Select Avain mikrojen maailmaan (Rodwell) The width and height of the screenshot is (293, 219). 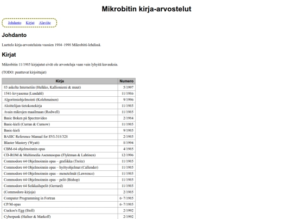(x=60, y=112)
